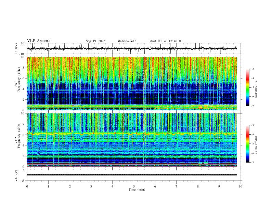Screen dimensions: 271x209
Task: Click time axis tick label "7"
Action: 177,186
